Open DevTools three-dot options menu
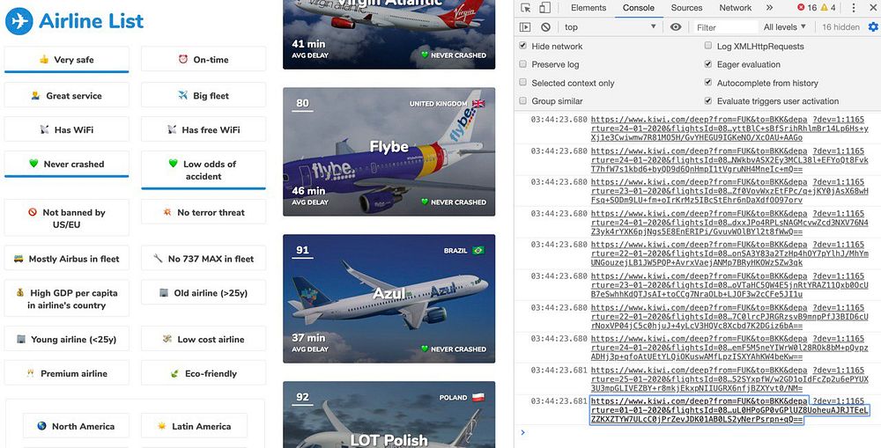This screenshot has width=881, height=448. [854, 8]
